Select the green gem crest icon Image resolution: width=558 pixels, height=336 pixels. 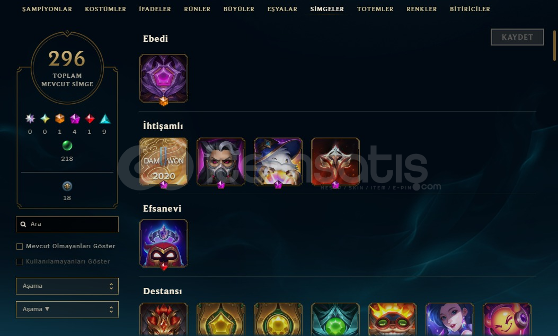coord(335,319)
